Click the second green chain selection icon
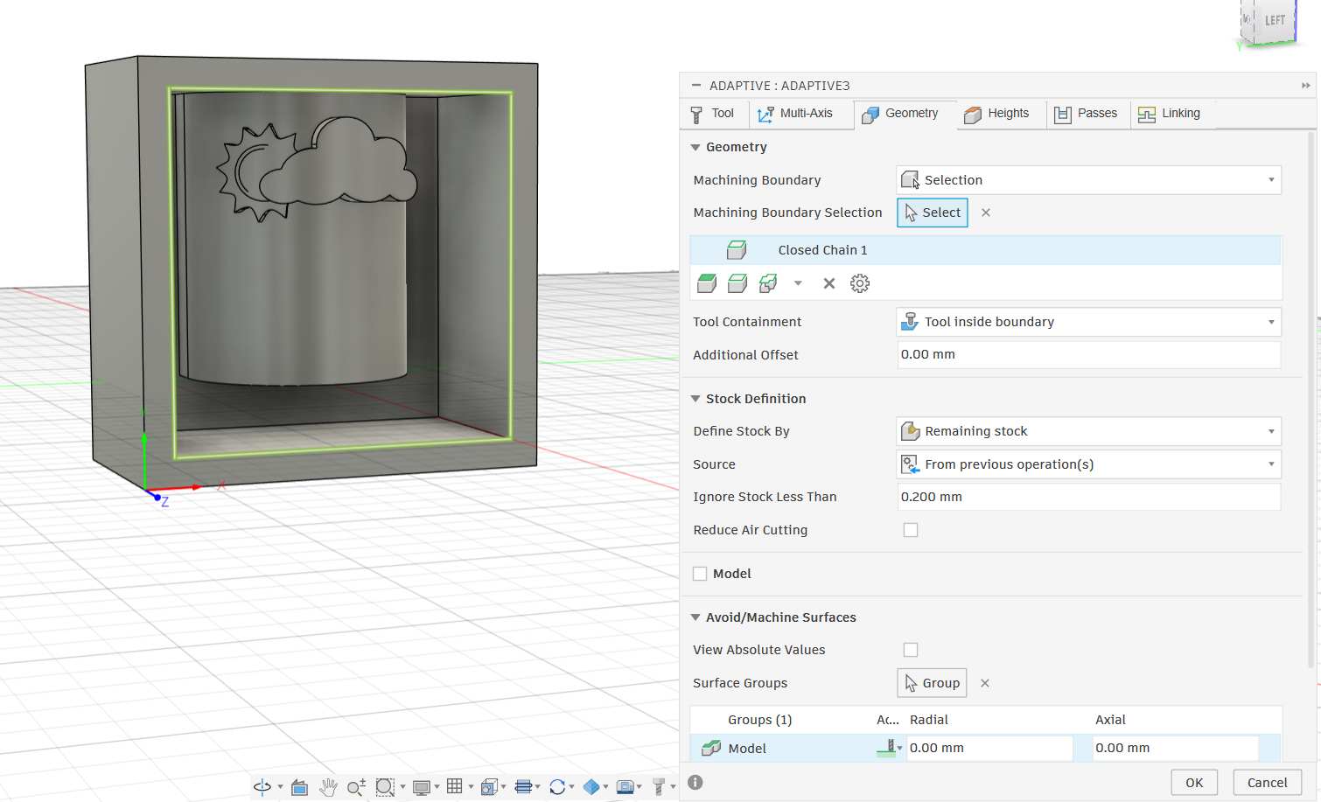Viewport: 1321px width, 802px height. coord(737,283)
